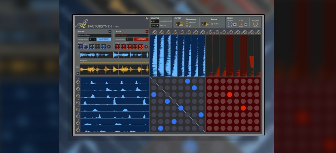Click the Export components icon

tap(179, 24)
